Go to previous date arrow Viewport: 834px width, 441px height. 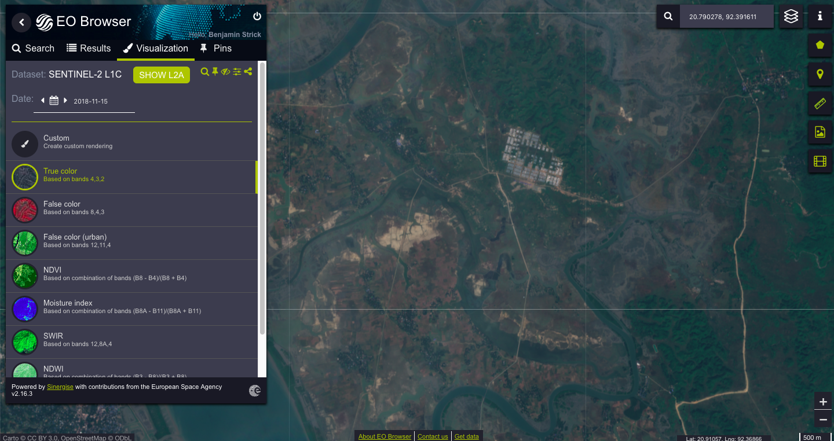(42, 101)
